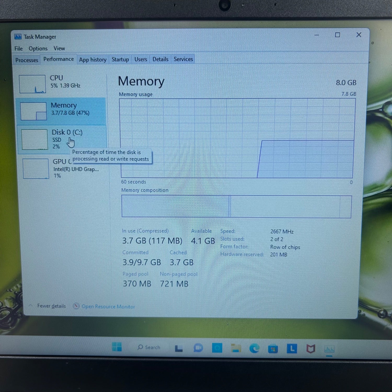This screenshot has height=392, width=392.
Task: Click the Memory usage graph
Action: pyautogui.click(x=237, y=138)
